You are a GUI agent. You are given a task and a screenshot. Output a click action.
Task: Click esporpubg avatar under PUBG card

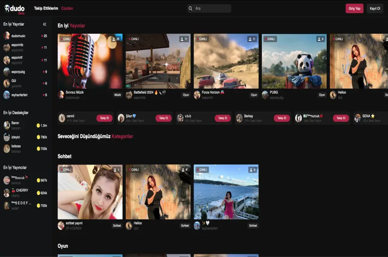pyautogui.click(x=265, y=95)
